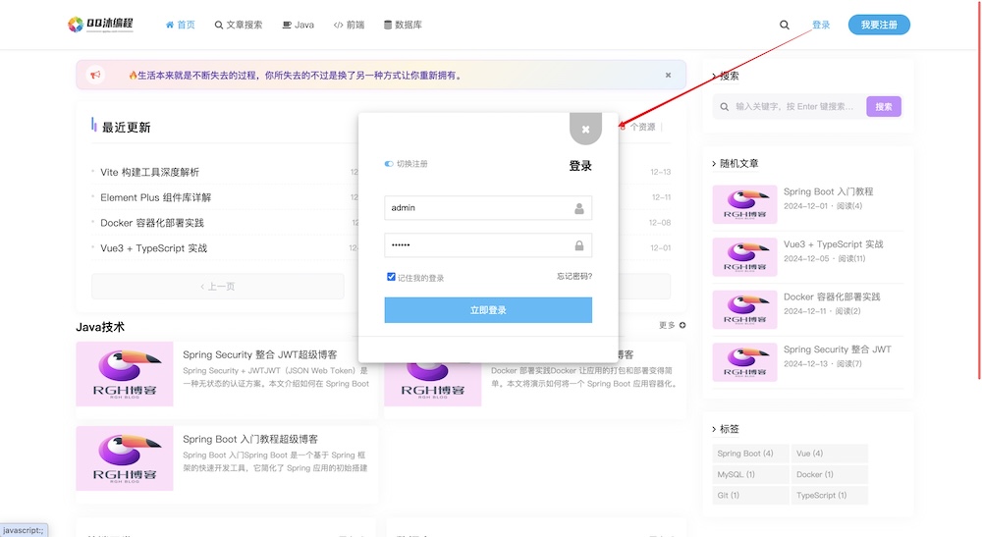
Task: Click the 我要注册 button
Action: (x=879, y=26)
